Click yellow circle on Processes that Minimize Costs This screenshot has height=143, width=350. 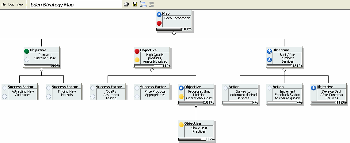pos(181,97)
